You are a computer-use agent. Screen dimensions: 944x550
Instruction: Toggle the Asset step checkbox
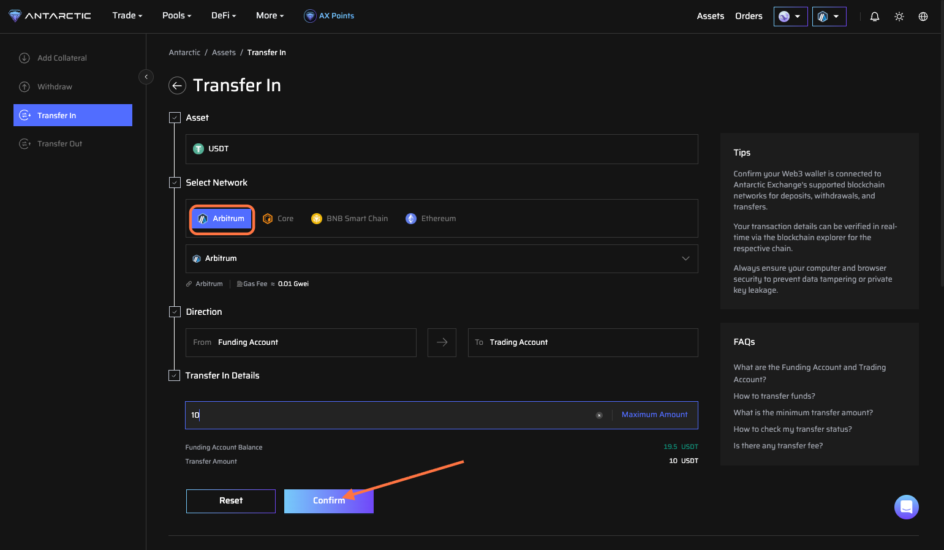tap(175, 118)
